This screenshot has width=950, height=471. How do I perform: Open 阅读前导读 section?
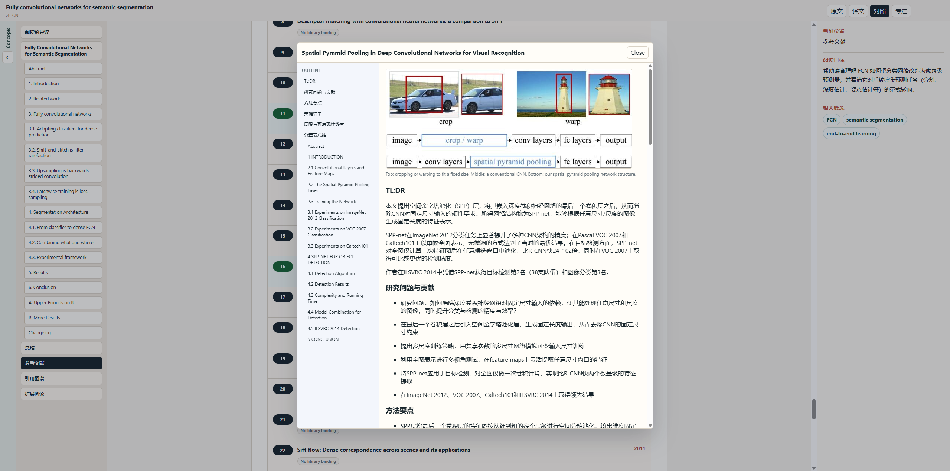pos(61,32)
